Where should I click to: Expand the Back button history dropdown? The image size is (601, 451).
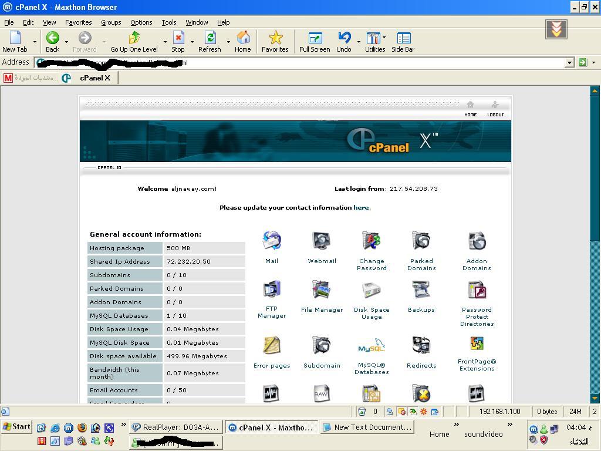tap(66, 42)
